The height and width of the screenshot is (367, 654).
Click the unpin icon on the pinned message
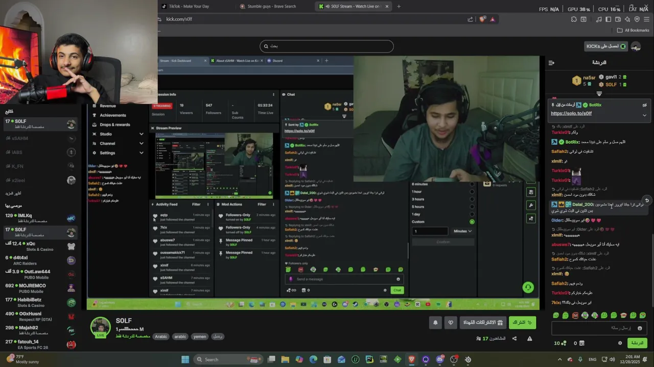(x=644, y=105)
